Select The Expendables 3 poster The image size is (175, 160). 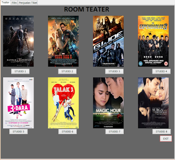(x=154, y=41)
